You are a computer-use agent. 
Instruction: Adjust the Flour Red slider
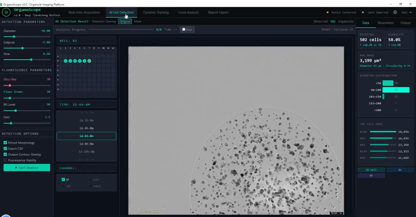coord(27,85)
